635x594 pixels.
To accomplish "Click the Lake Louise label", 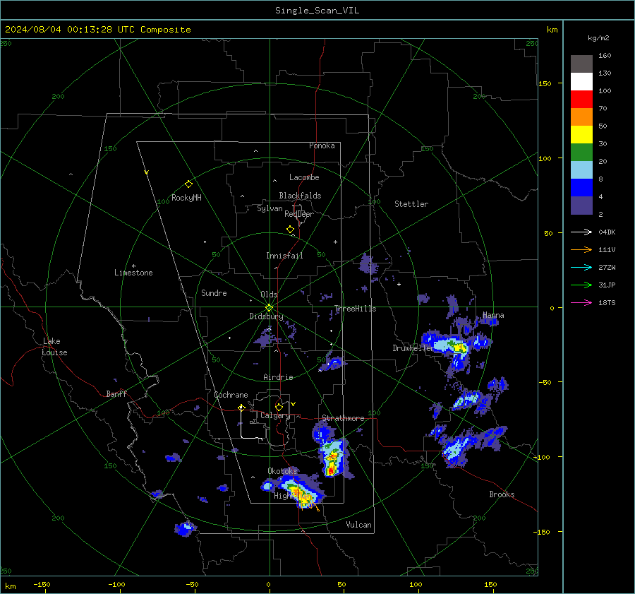I will [x=54, y=347].
